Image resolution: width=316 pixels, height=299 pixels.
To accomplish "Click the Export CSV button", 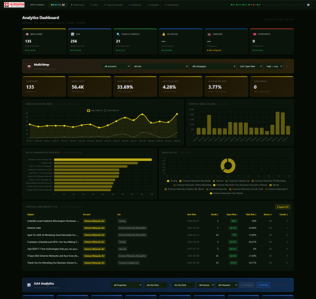I will click(x=283, y=207).
